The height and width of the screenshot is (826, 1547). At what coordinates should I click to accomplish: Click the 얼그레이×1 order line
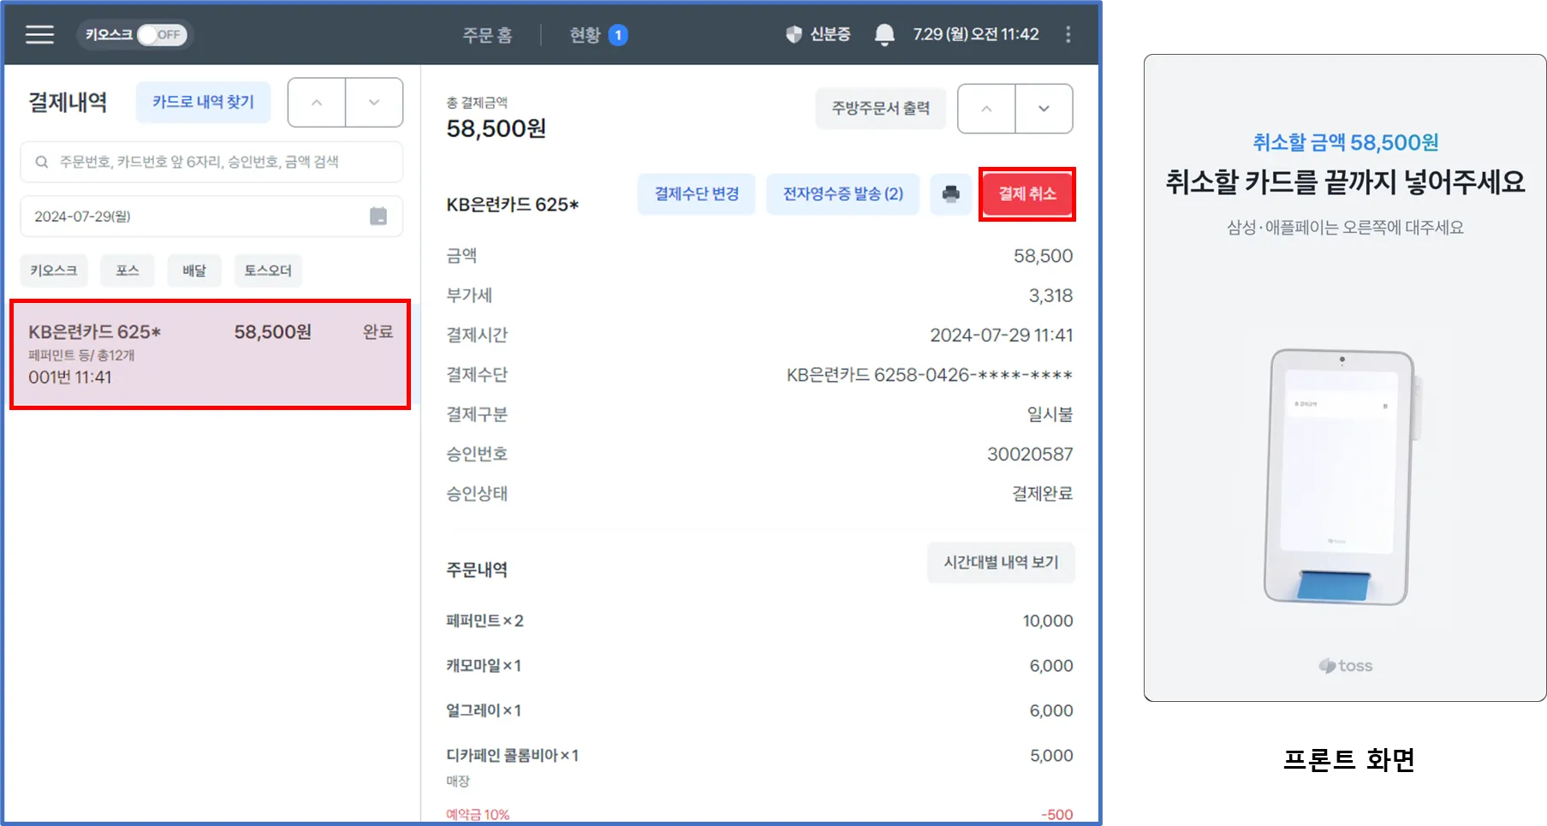pyautogui.click(x=759, y=710)
